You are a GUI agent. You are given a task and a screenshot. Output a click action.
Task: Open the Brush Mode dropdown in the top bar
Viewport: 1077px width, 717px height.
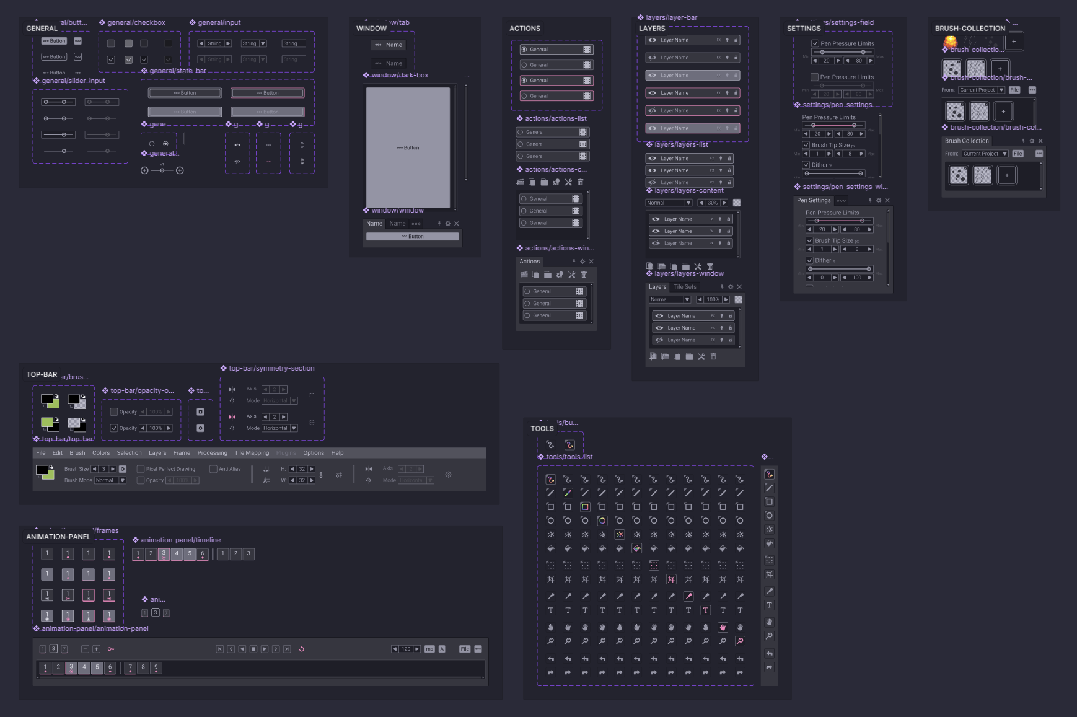(x=111, y=480)
